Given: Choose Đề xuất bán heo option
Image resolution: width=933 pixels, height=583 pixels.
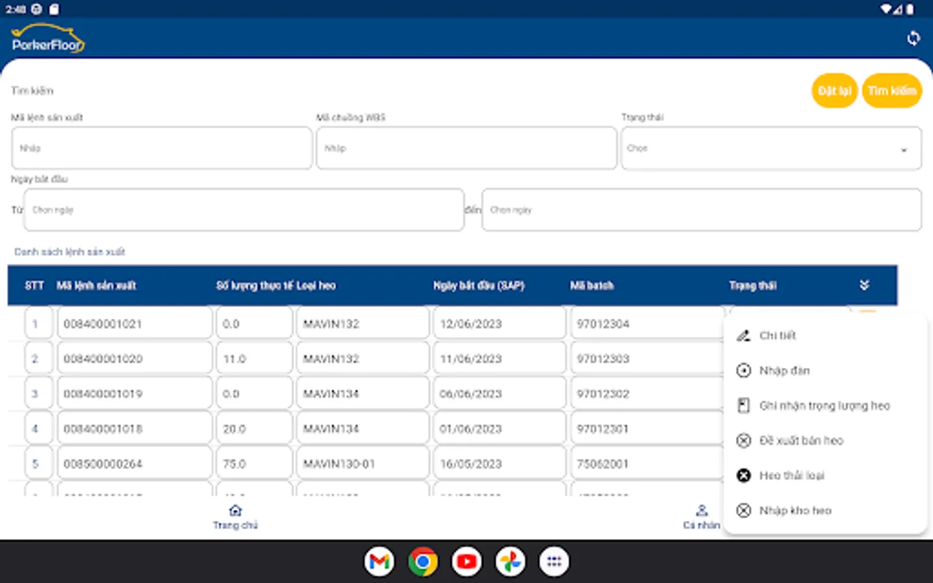Looking at the screenshot, I should 825,440.
